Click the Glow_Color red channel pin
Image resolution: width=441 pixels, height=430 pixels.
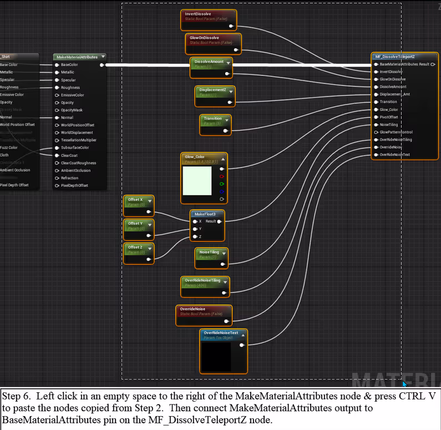tap(222, 176)
